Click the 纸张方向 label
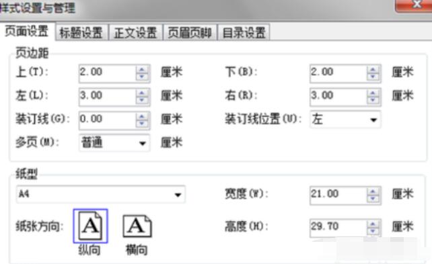 (40, 226)
